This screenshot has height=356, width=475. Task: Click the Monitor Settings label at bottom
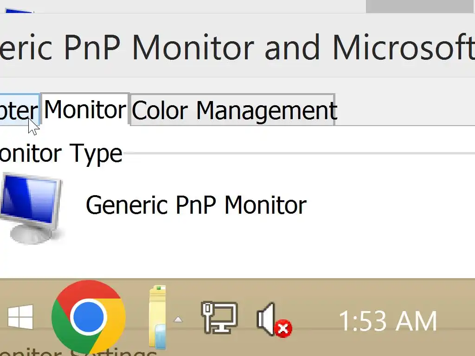[x=79, y=352]
